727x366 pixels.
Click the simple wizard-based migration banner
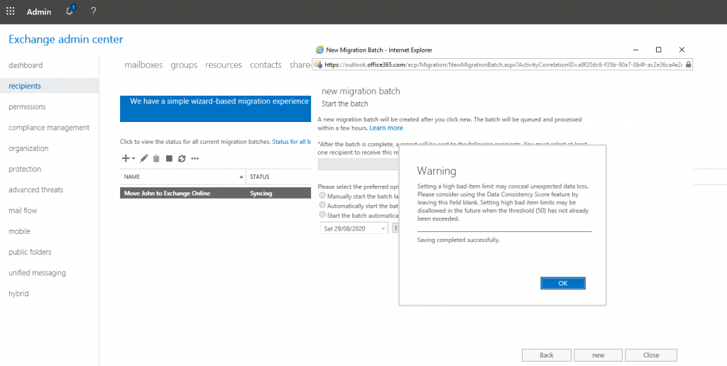click(x=216, y=109)
